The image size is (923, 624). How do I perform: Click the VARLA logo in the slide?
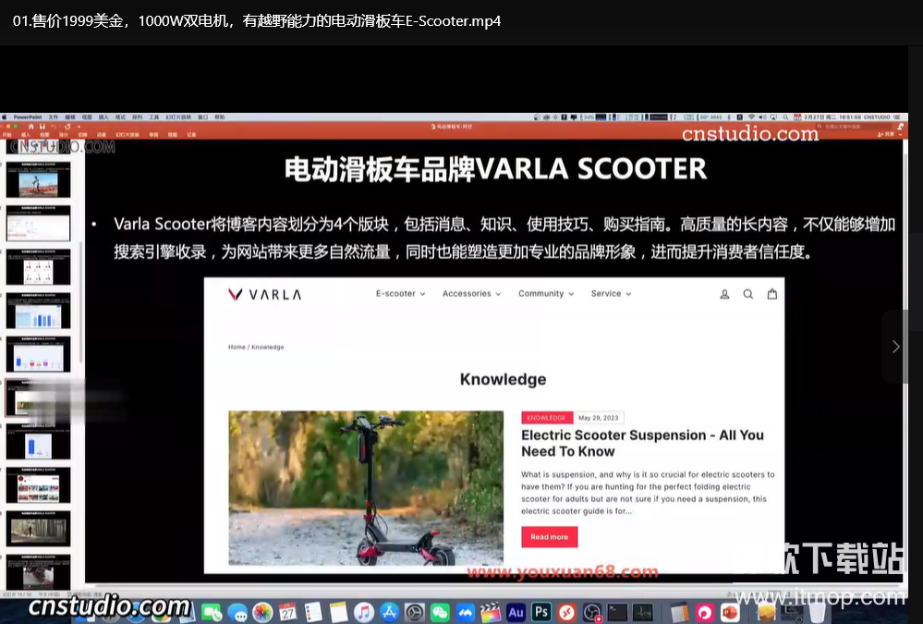[x=265, y=294]
